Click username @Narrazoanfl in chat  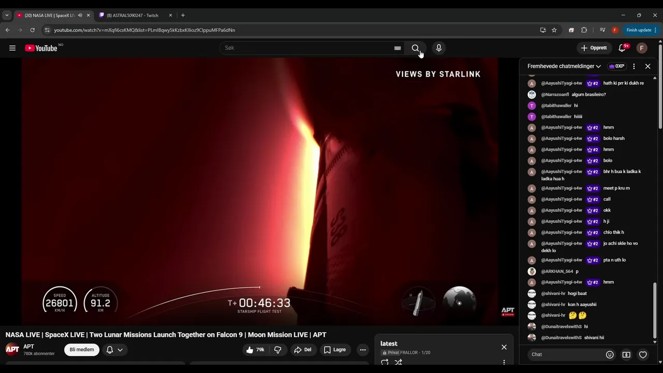coord(555,95)
